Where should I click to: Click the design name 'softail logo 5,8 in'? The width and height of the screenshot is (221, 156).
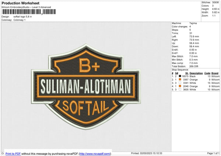pyautogui.click(x=22, y=17)
